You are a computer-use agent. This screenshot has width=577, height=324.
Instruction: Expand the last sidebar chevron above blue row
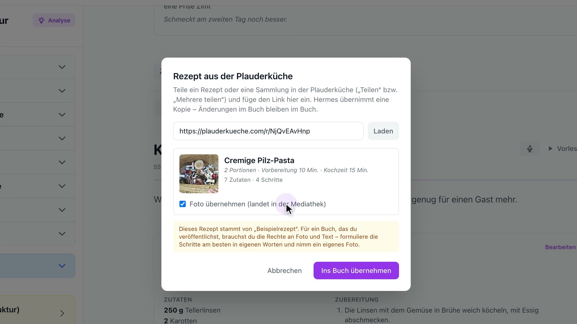coord(62,234)
